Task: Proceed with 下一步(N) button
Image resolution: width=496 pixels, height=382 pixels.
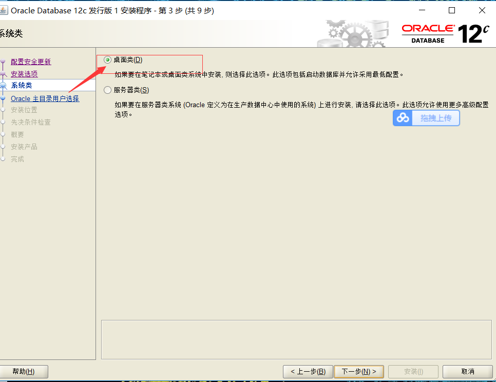Action: coord(359,372)
